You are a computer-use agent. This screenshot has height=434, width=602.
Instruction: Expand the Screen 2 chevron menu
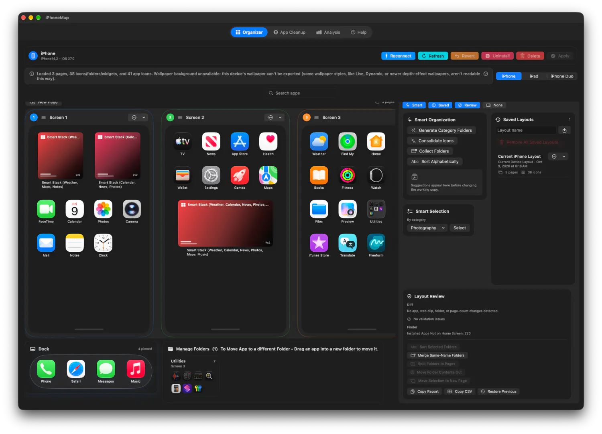[280, 118]
